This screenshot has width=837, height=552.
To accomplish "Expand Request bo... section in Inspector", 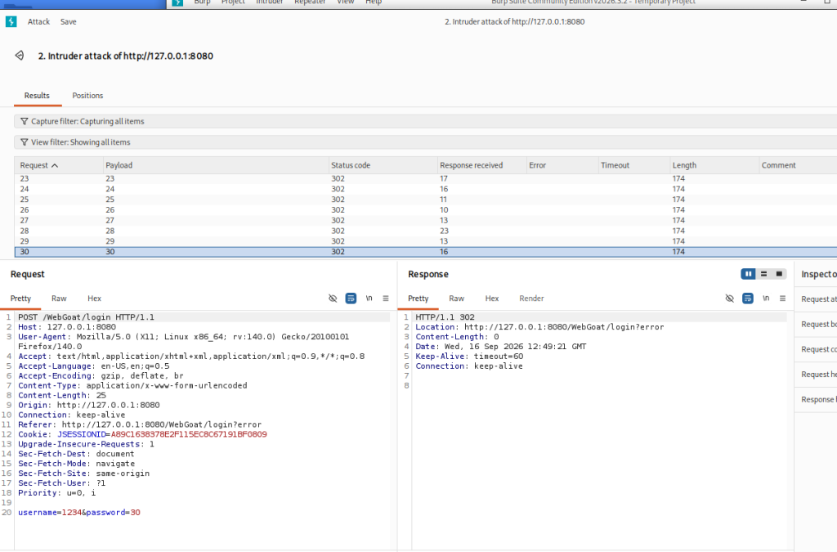I will [x=817, y=325].
